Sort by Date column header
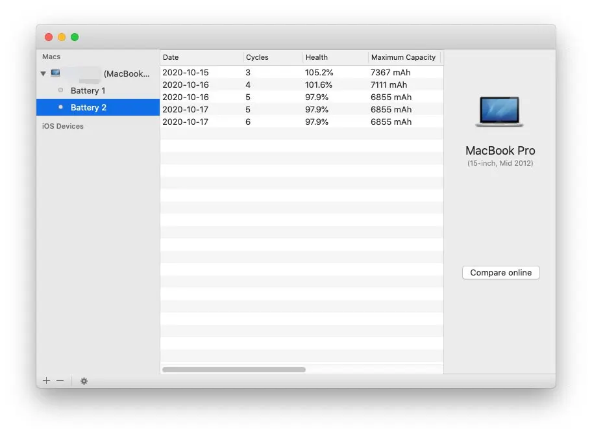This screenshot has width=592, height=436. click(x=202, y=57)
